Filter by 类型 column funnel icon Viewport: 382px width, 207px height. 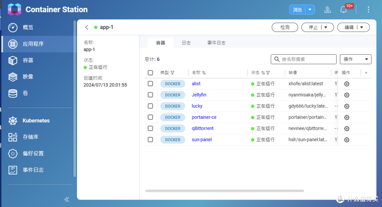[173, 73]
